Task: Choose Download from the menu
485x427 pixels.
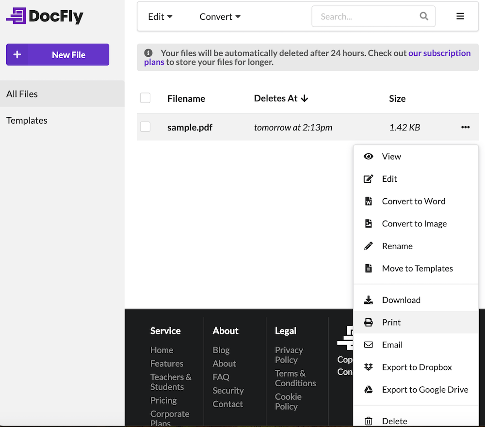Action: 416,300
